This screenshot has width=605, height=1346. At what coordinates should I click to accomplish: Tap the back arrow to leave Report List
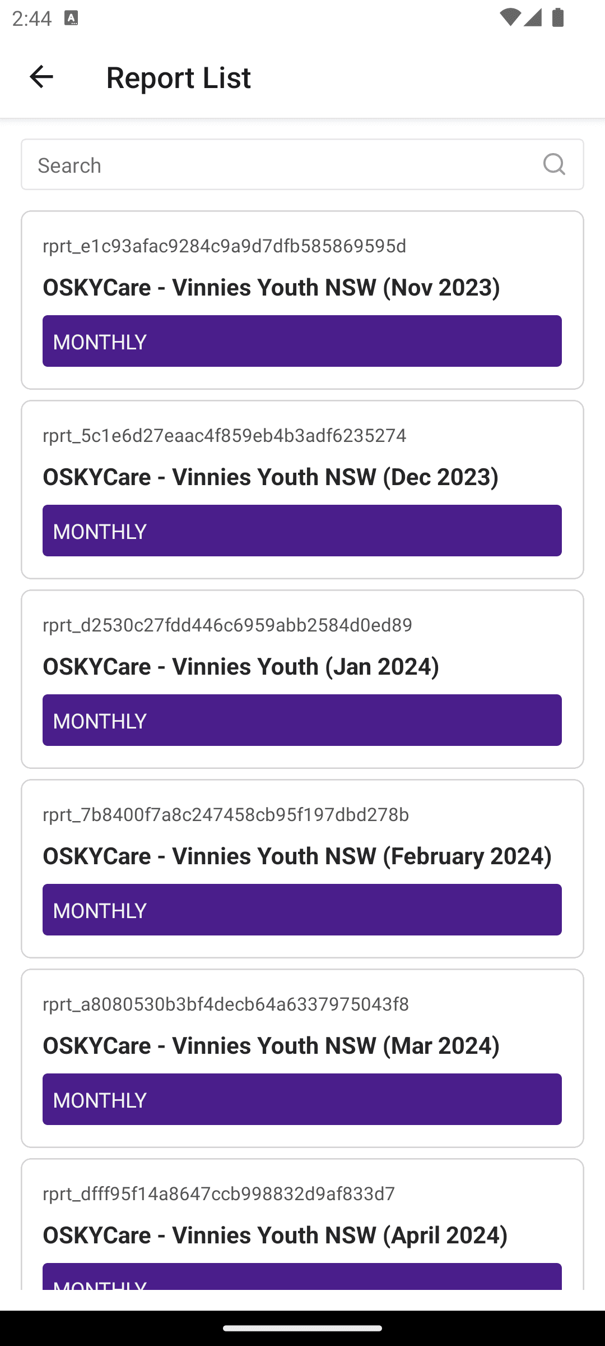[41, 77]
